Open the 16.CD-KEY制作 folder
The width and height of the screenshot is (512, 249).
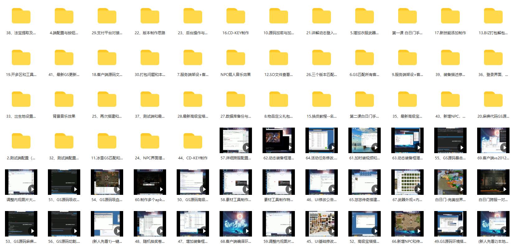235,16
